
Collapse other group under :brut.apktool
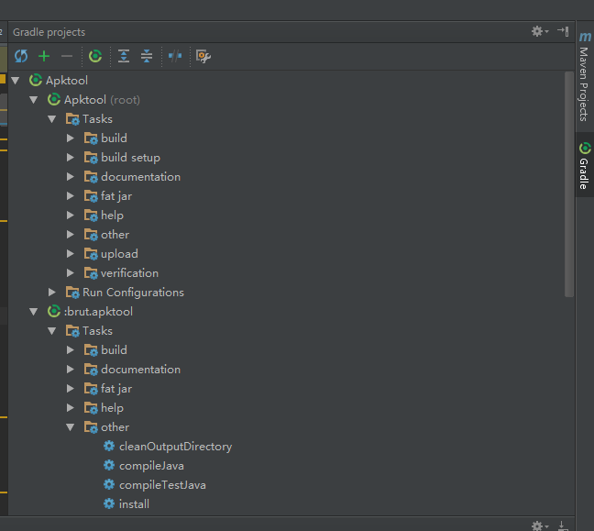[70, 427]
